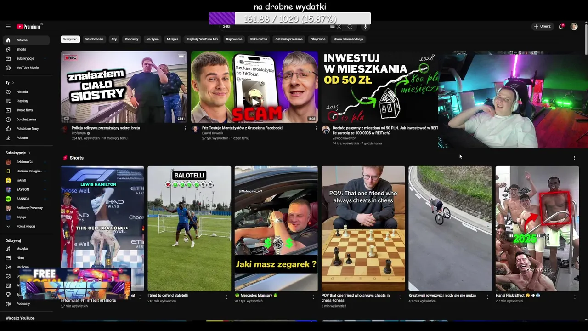
Task: Expand the Ty section chevron
Action: [13, 83]
